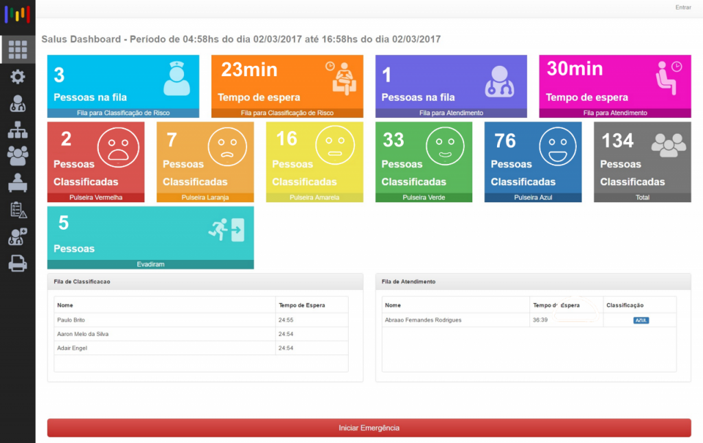Open settings gear in the sidebar
The height and width of the screenshot is (443, 703).
click(x=17, y=77)
